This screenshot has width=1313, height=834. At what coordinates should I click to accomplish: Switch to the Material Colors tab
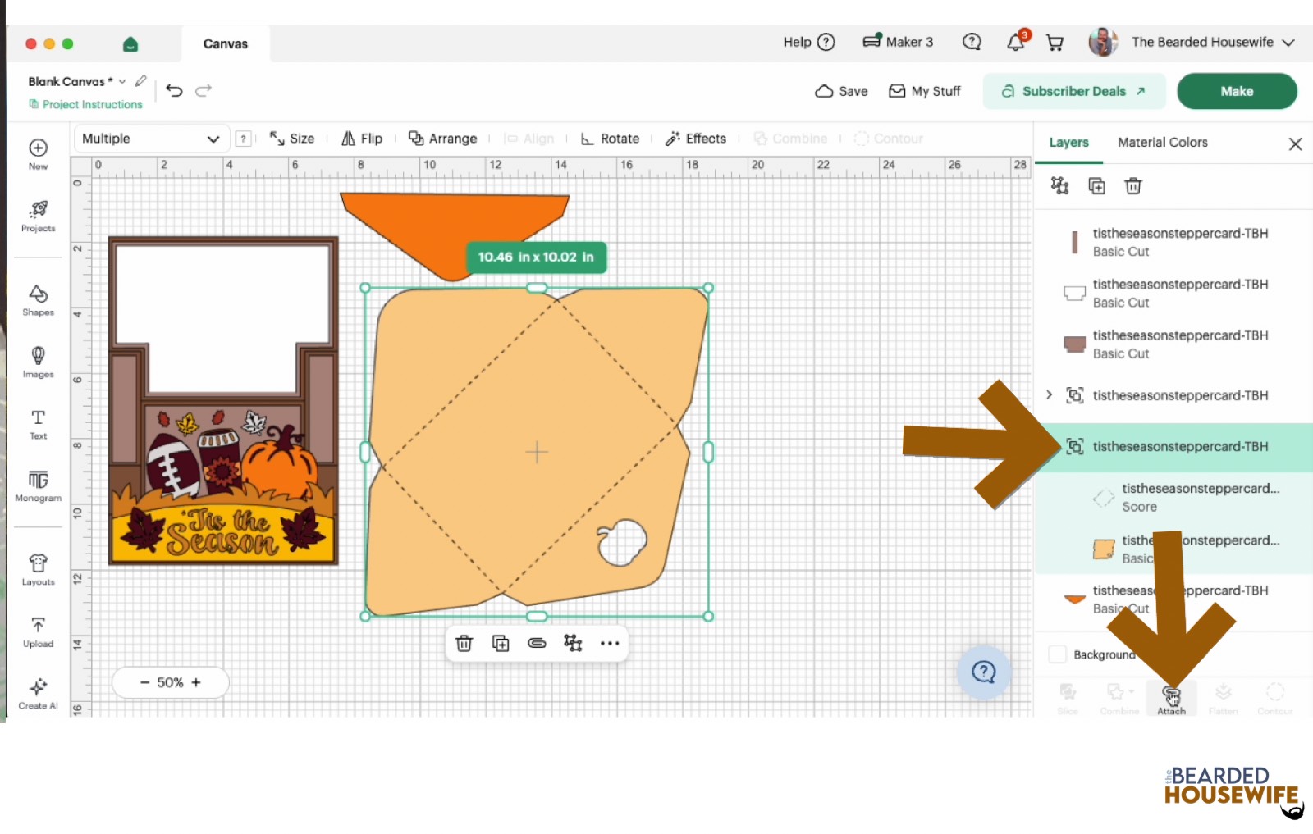point(1163,143)
